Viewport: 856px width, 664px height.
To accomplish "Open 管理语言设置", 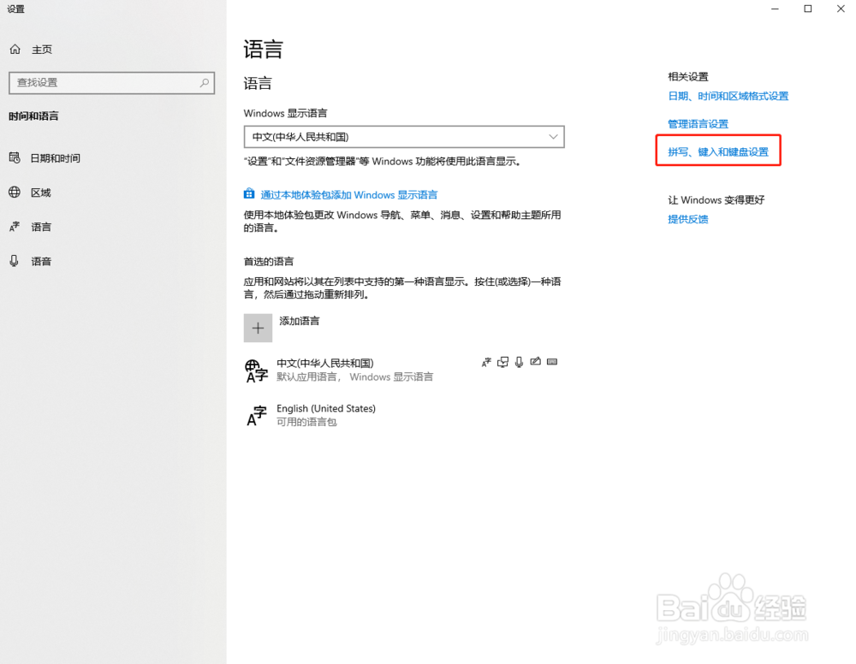I will pos(698,123).
